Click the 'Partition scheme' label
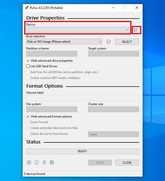The image size is (165, 181). point(37,48)
